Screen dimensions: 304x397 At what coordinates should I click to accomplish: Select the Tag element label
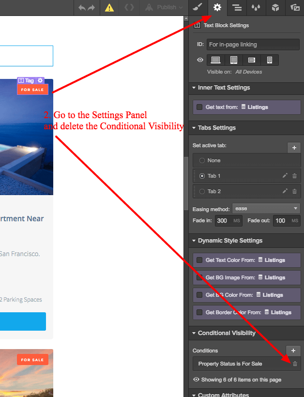27,80
